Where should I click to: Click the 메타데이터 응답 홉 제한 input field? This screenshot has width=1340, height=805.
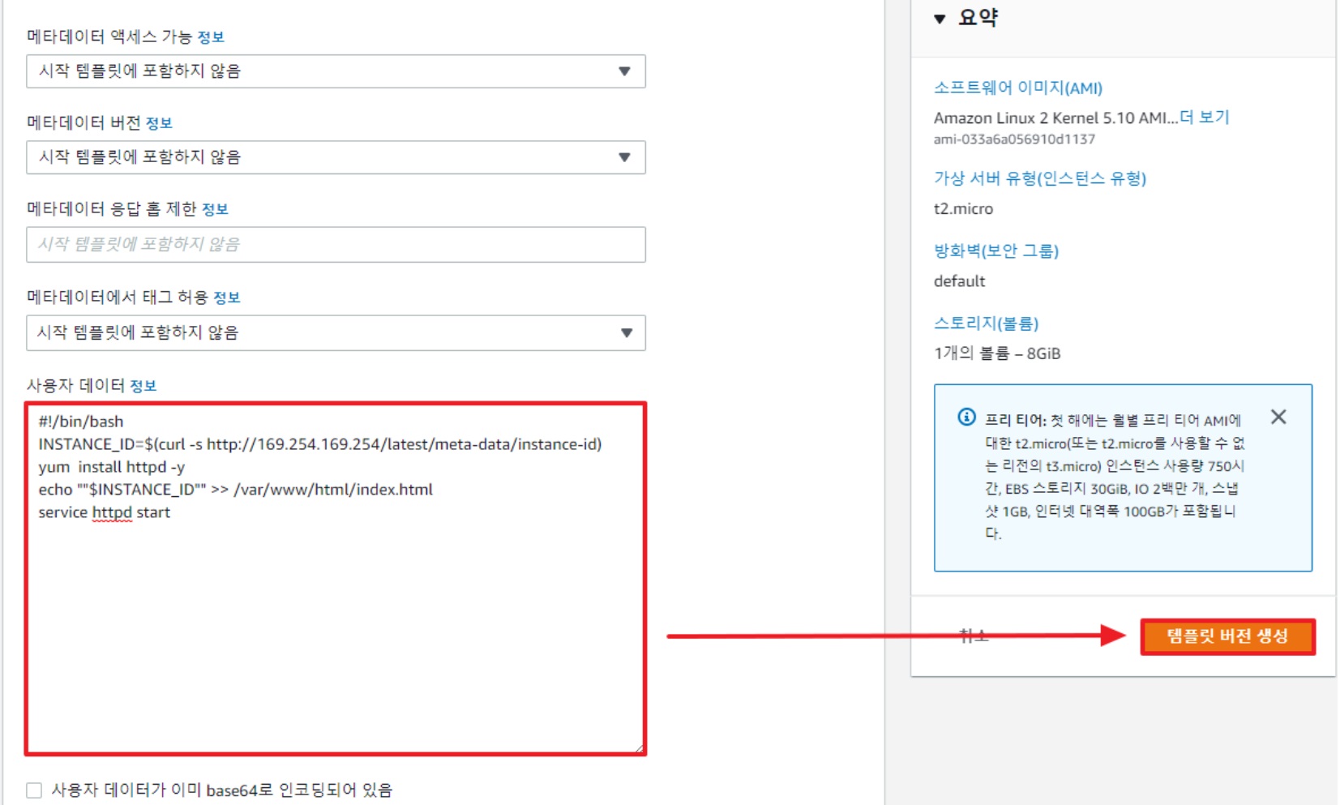click(x=336, y=244)
